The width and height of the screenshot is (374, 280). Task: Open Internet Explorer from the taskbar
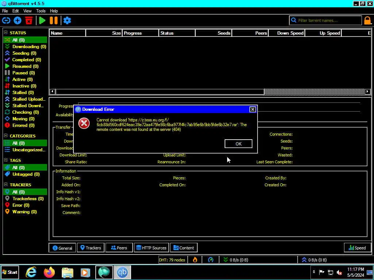[x=31, y=272]
